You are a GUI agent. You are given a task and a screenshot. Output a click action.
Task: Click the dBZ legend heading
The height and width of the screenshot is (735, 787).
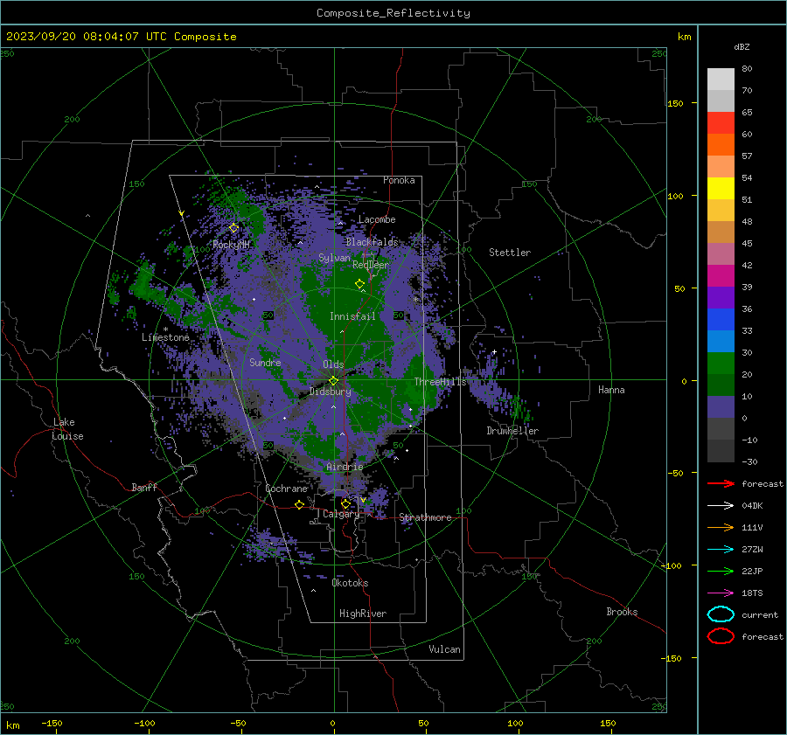click(x=742, y=46)
